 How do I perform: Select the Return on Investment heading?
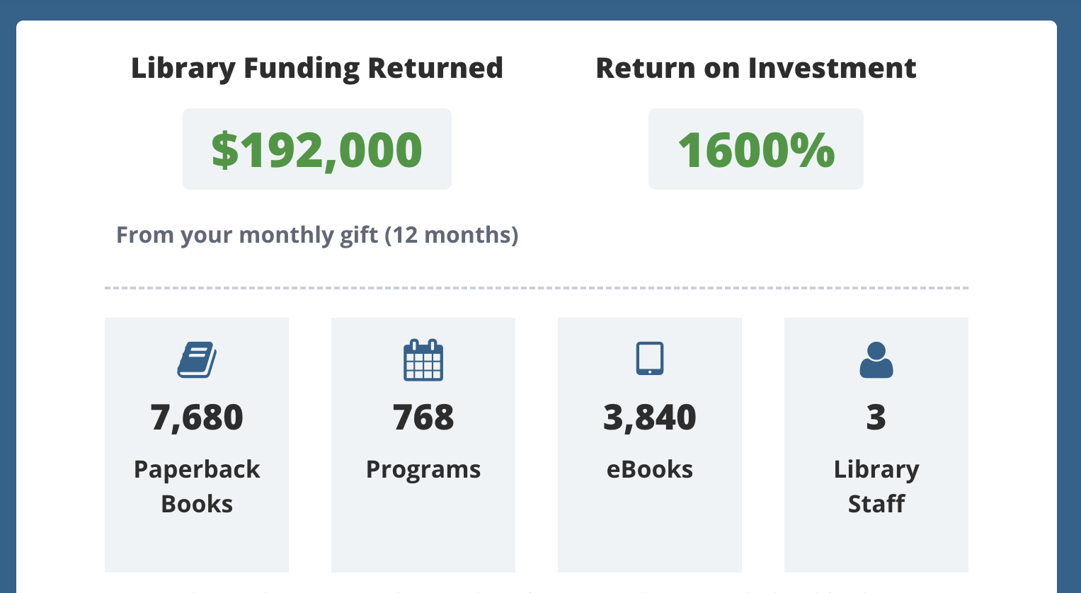[756, 68]
